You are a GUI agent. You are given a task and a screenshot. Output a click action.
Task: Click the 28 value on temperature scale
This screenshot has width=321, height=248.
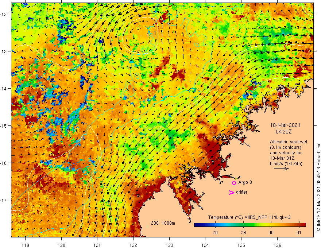coord(215,232)
